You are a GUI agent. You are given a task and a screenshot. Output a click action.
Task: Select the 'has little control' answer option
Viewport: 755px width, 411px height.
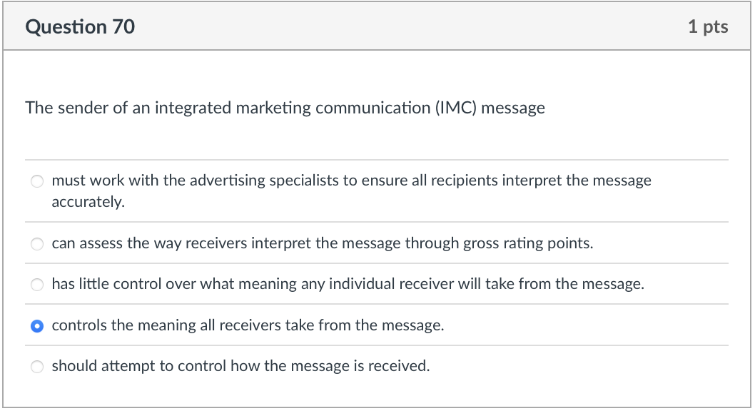(x=37, y=284)
